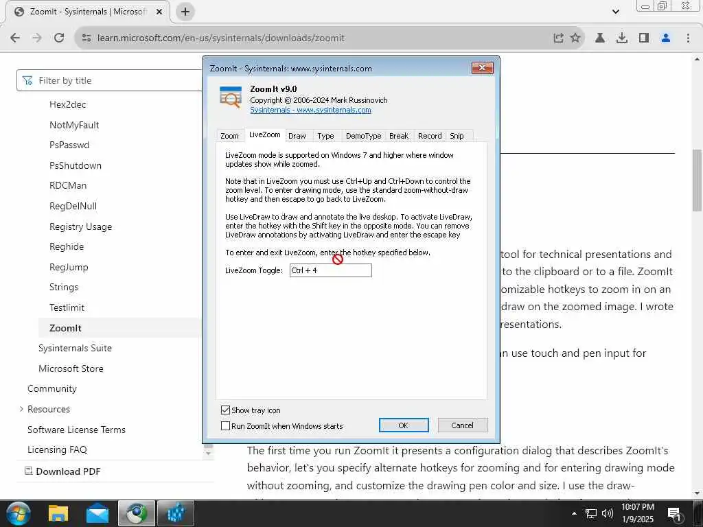Screen dimensions: 703x527
Task: Open the Mail app on the taskbar
Action: (x=97, y=513)
